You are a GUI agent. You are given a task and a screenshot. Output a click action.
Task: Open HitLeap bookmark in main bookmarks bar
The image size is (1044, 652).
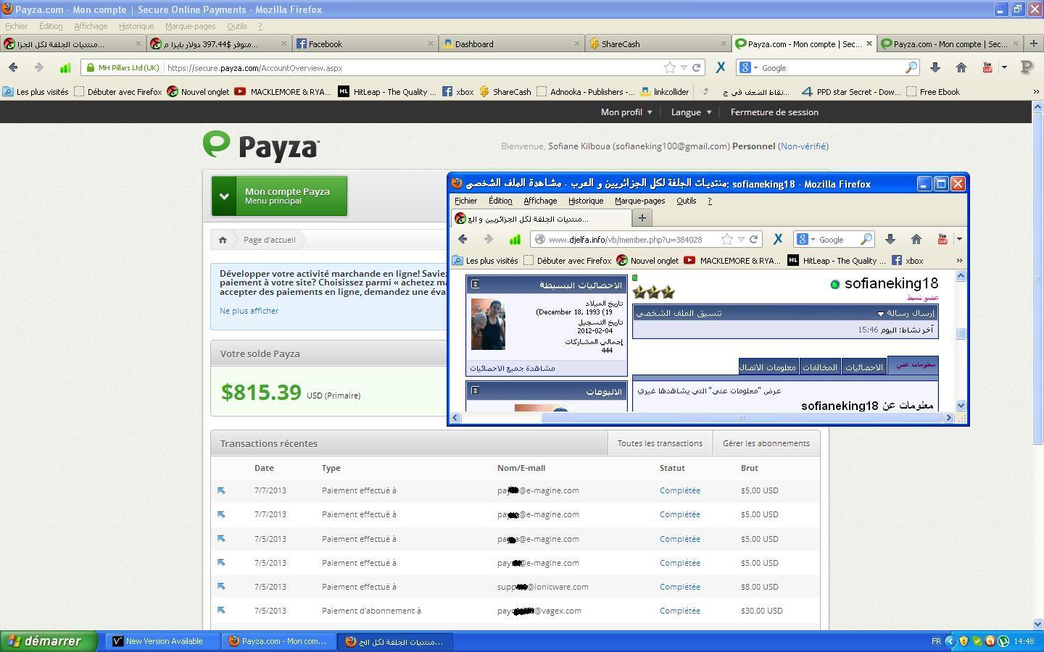click(x=387, y=92)
